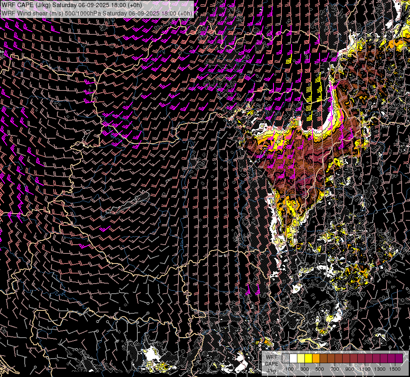Screen dimensions: 410x377
Task: Click the J/kg unit label in legend
Action: pyautogui.click(x=271, y=371)
